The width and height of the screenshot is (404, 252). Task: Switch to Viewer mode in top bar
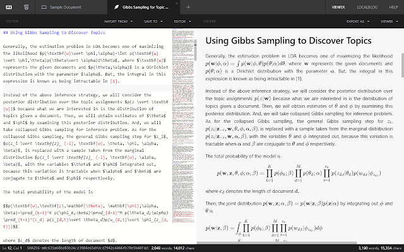pyautogui.click(x=338, y=6)
